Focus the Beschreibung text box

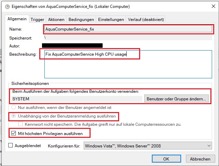click(128, 64)
